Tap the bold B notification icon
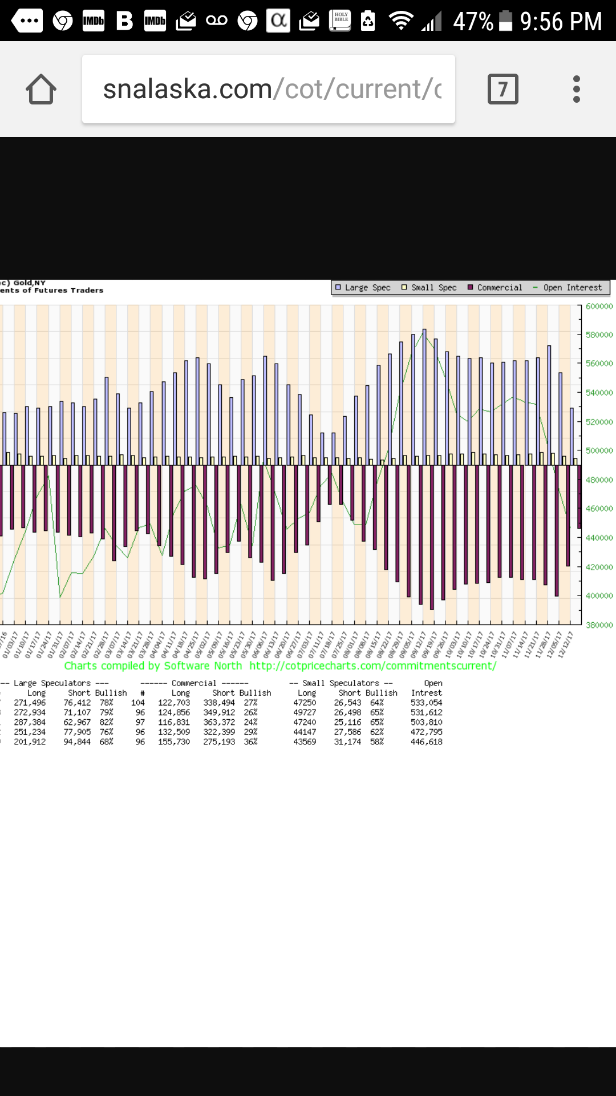Image resolution: width=616 pixels, height=1096 pixels. click(x=124, y=21)
